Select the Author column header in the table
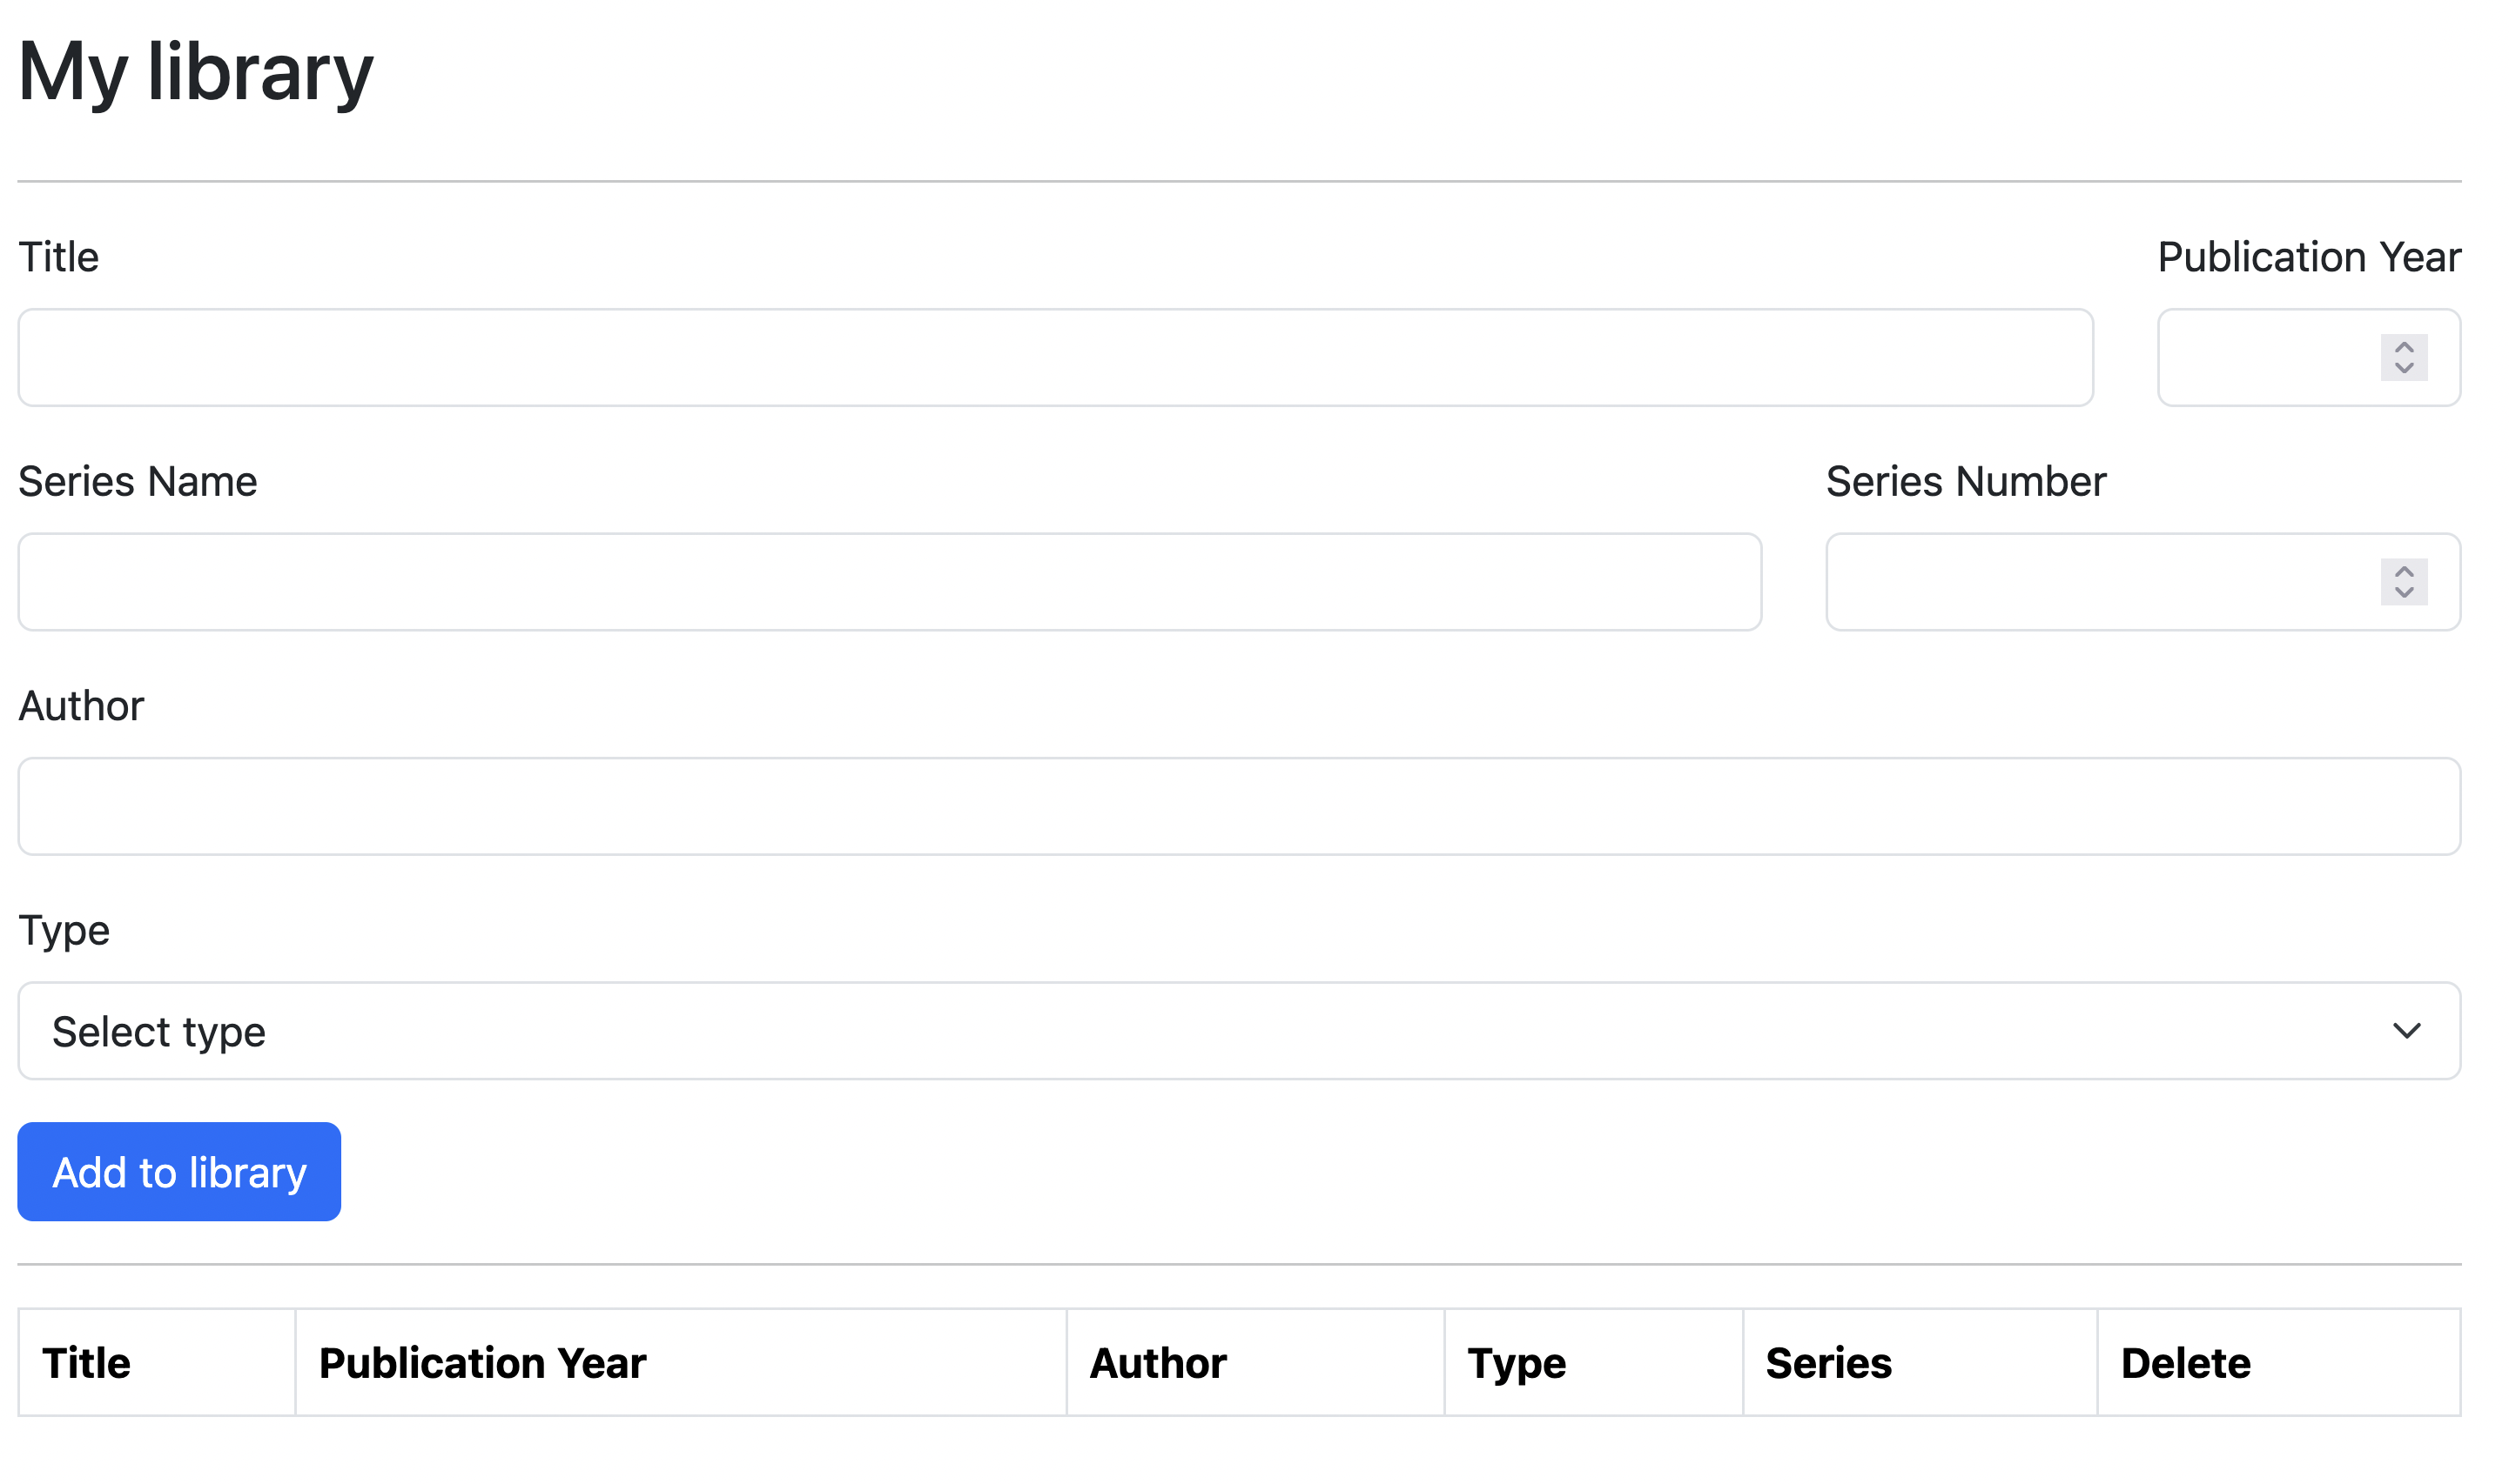Viewport: 2509px width, 1484px height. click(1157, 1363)
